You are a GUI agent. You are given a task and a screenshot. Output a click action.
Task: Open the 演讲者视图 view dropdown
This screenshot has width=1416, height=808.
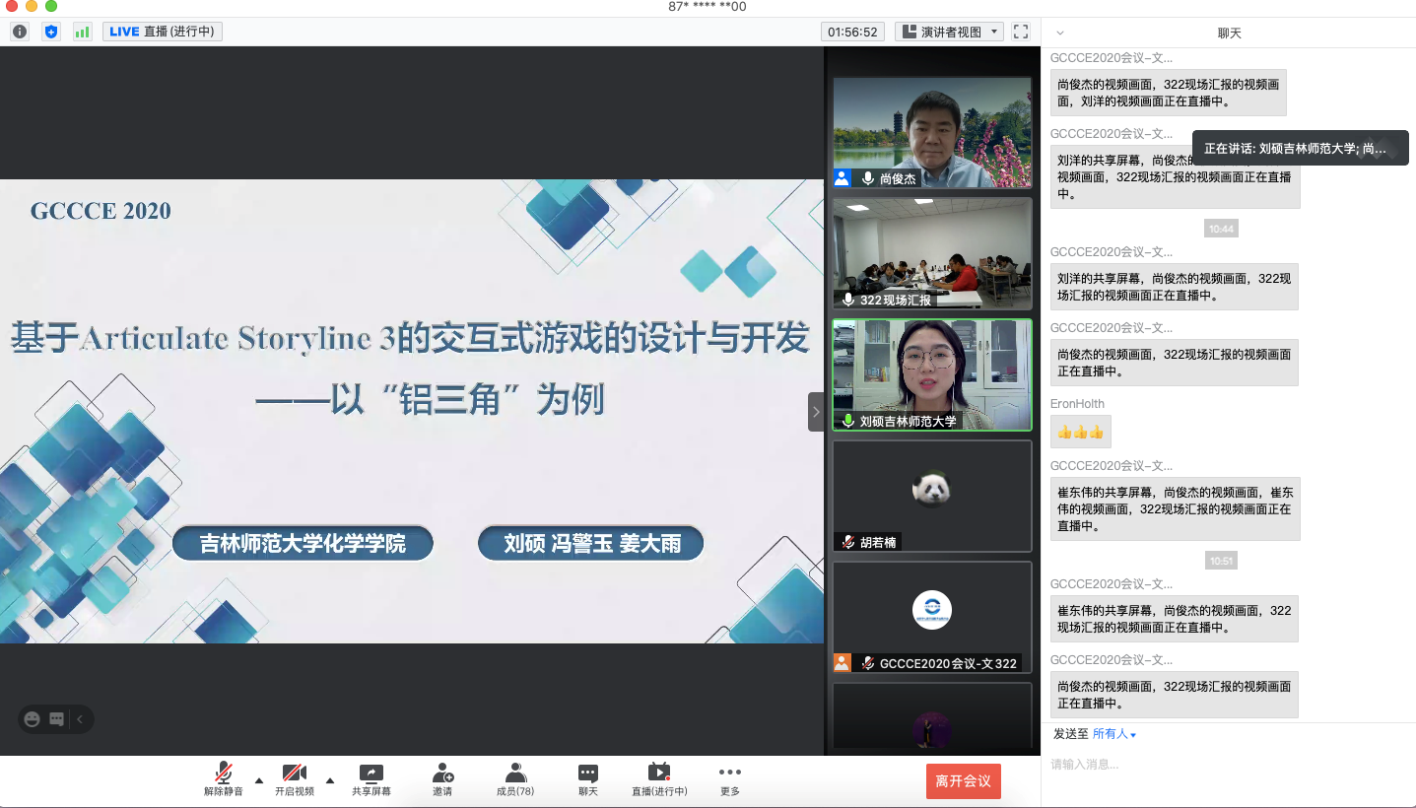tap(949, 32)
